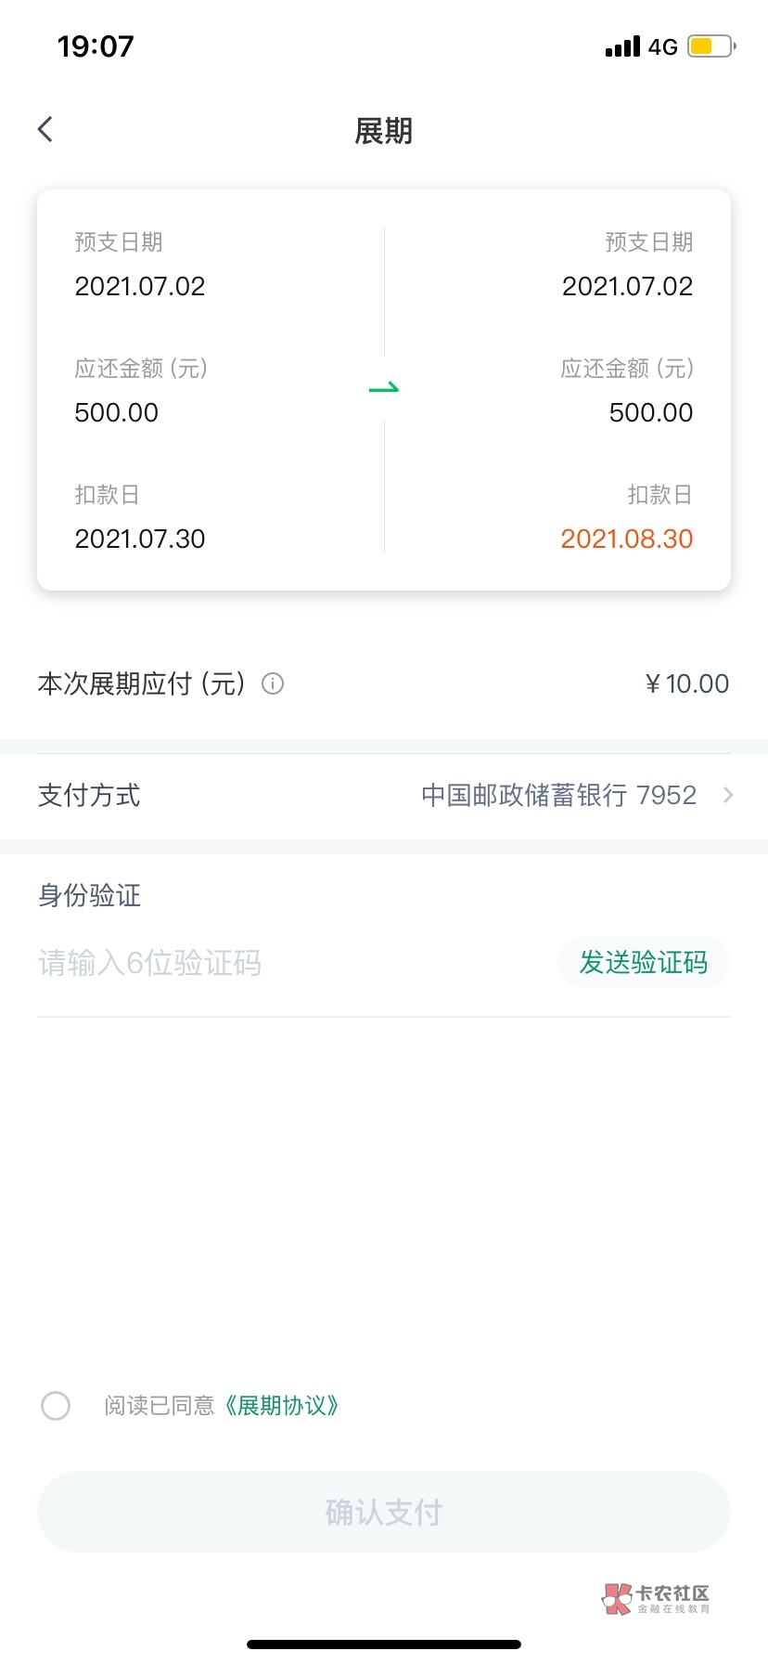768x1664 pixels.
Task: Tap the cellular signal bars icon
Action: click(622, 46)
